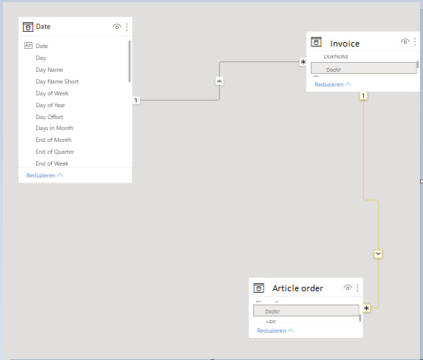This screenshot has width=423, height=360.
Task: Click the Invoice table icon in header
Action: (316, 42)
